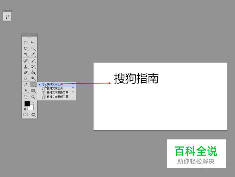Viewport: 235px width, 177px height.
Task: Select the Move tool
Action: (x=33, y=43)
